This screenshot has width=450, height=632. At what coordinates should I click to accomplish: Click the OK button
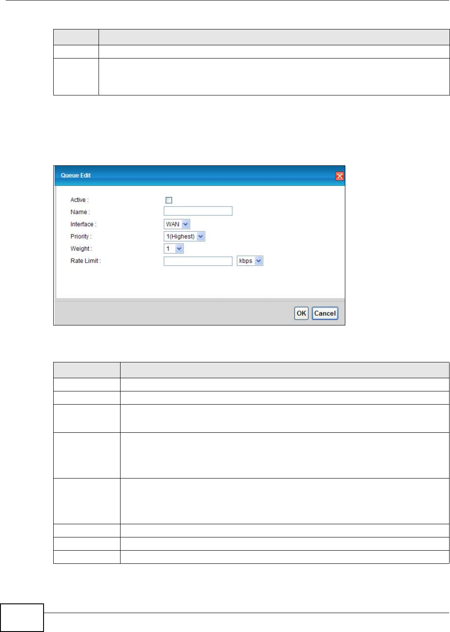[x=301, y=313]
